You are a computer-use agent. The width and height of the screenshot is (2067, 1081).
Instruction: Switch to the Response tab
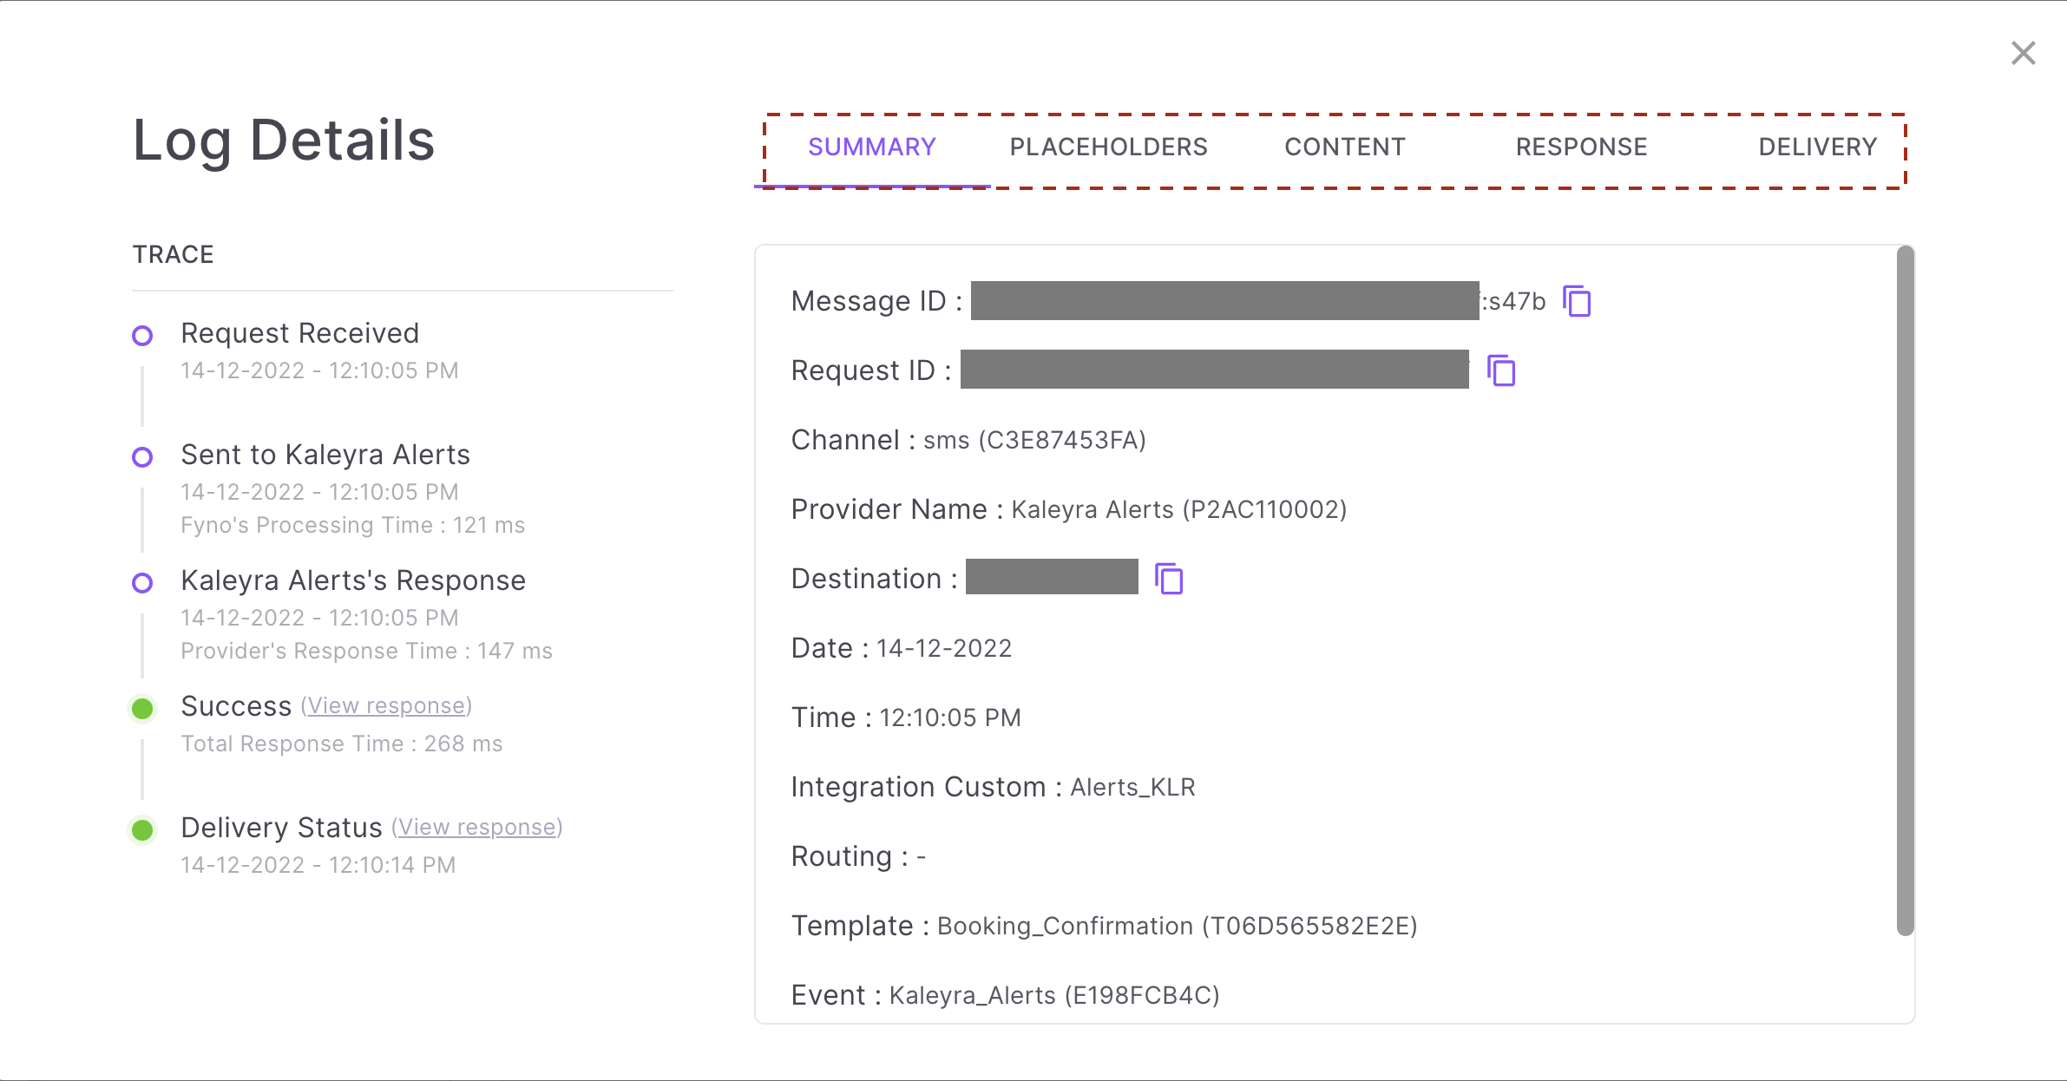click(x=1581, y=147)
